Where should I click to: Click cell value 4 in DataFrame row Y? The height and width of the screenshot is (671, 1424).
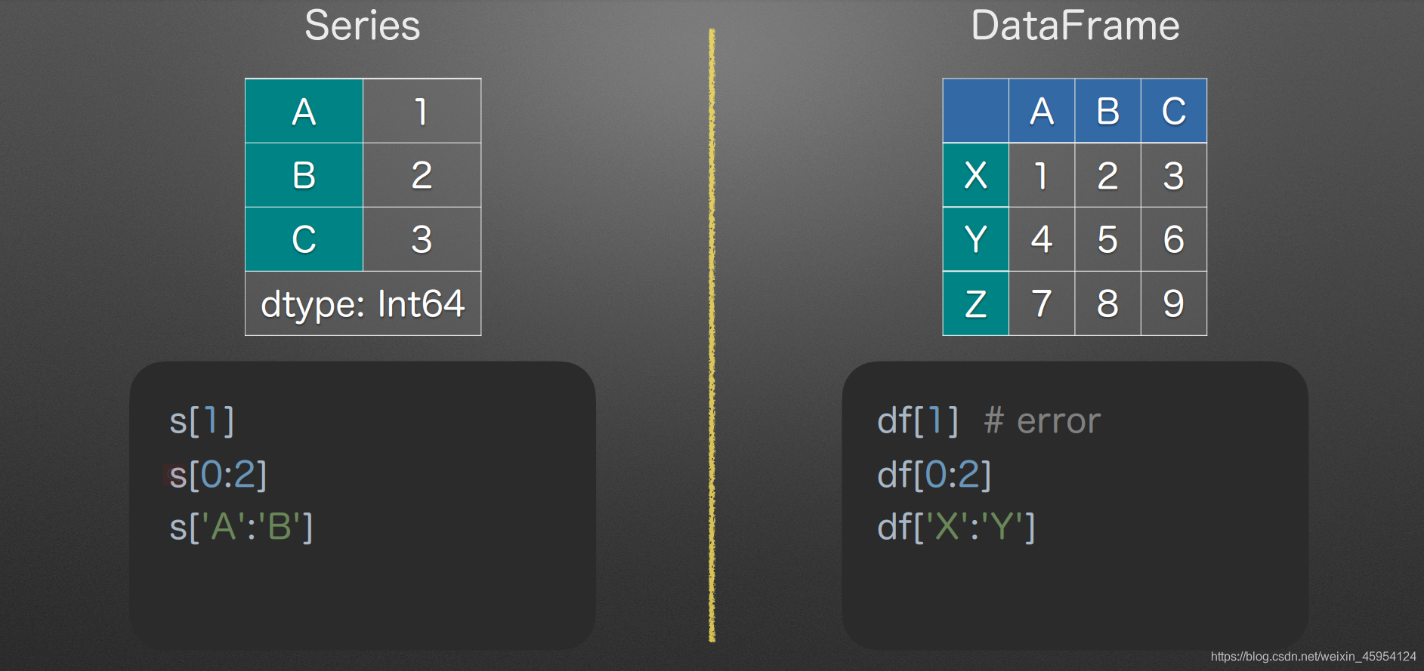point(1042,239)
